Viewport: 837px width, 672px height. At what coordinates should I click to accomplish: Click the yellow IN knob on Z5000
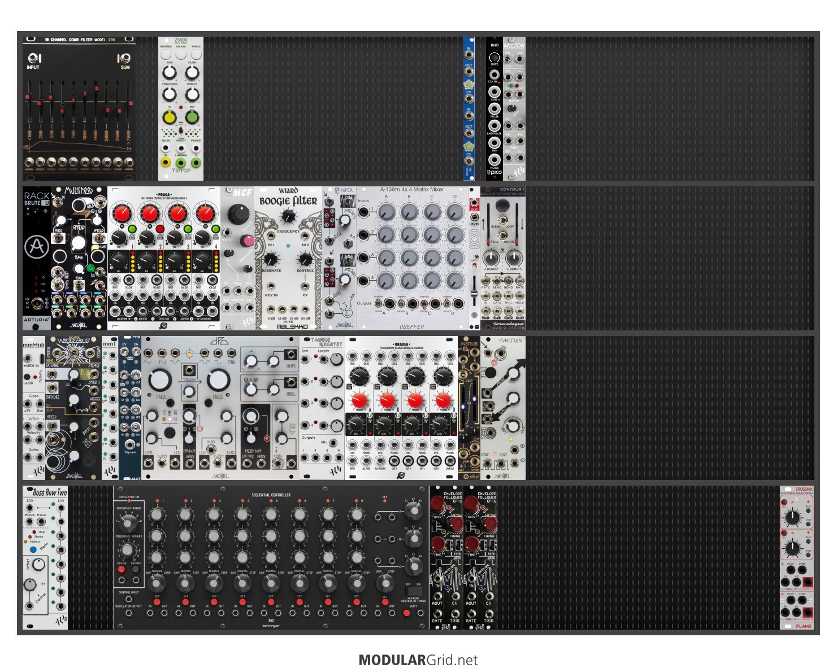169,117
